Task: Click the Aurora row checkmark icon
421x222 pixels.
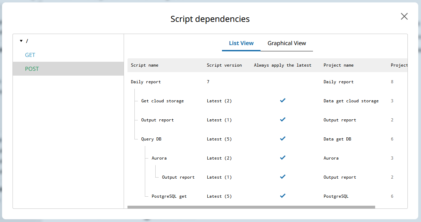Action: 283,158
